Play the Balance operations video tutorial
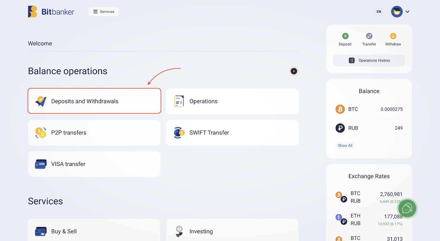 [x=294, y=71]
